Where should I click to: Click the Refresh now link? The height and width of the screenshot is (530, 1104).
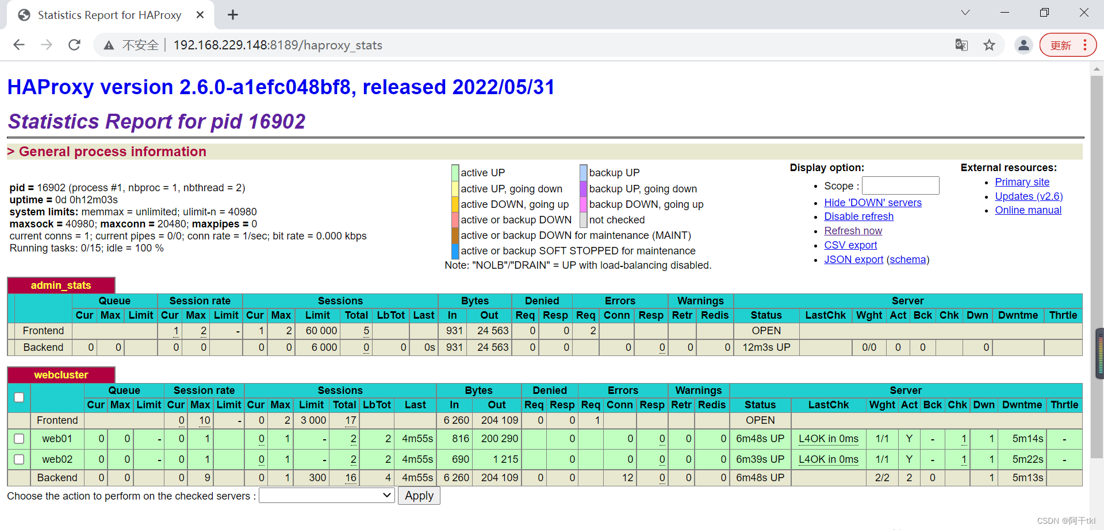853,231
